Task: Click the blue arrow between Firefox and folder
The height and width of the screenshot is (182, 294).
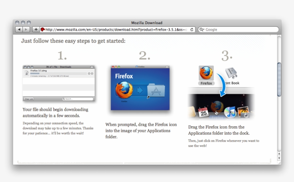Action: [x=140, y=90]
